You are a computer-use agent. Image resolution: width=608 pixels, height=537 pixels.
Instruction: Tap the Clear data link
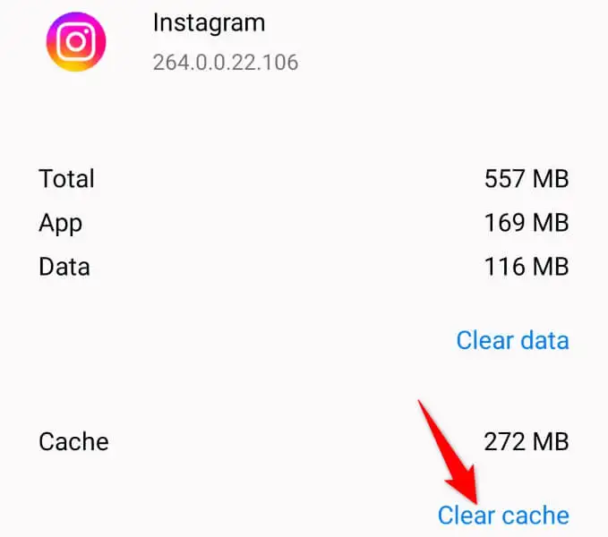tap(512, 340)
